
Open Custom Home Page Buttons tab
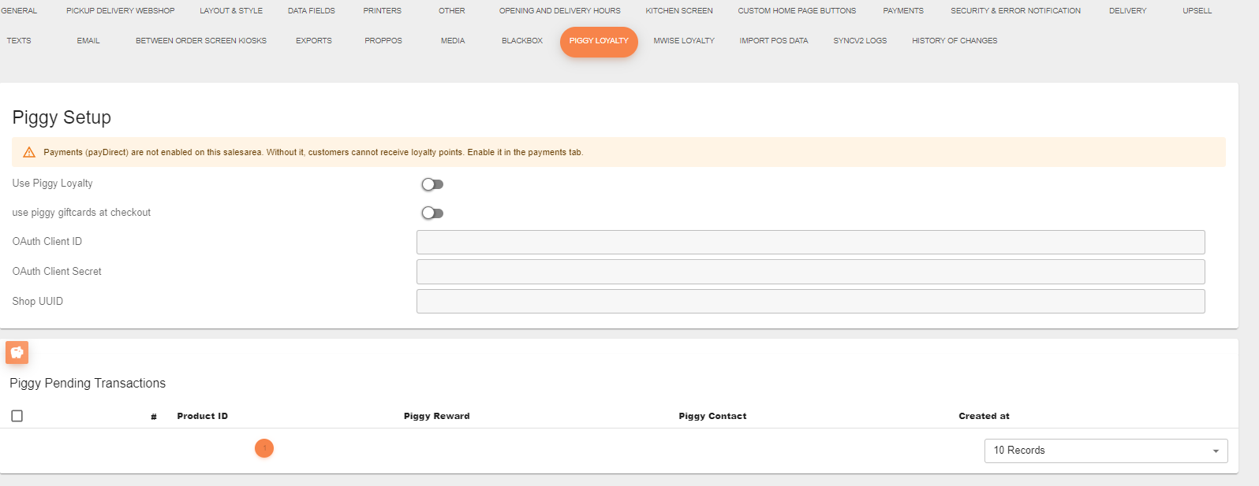click(797, 11)
